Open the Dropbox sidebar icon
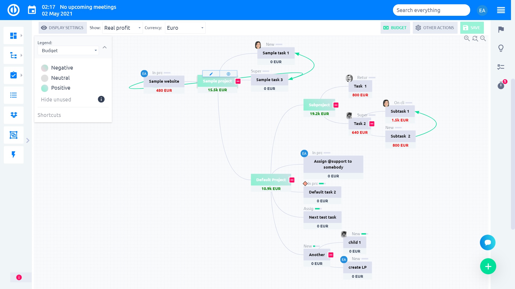Image resolution: width=515 pixels, height=289 pixels. [14, 115]
